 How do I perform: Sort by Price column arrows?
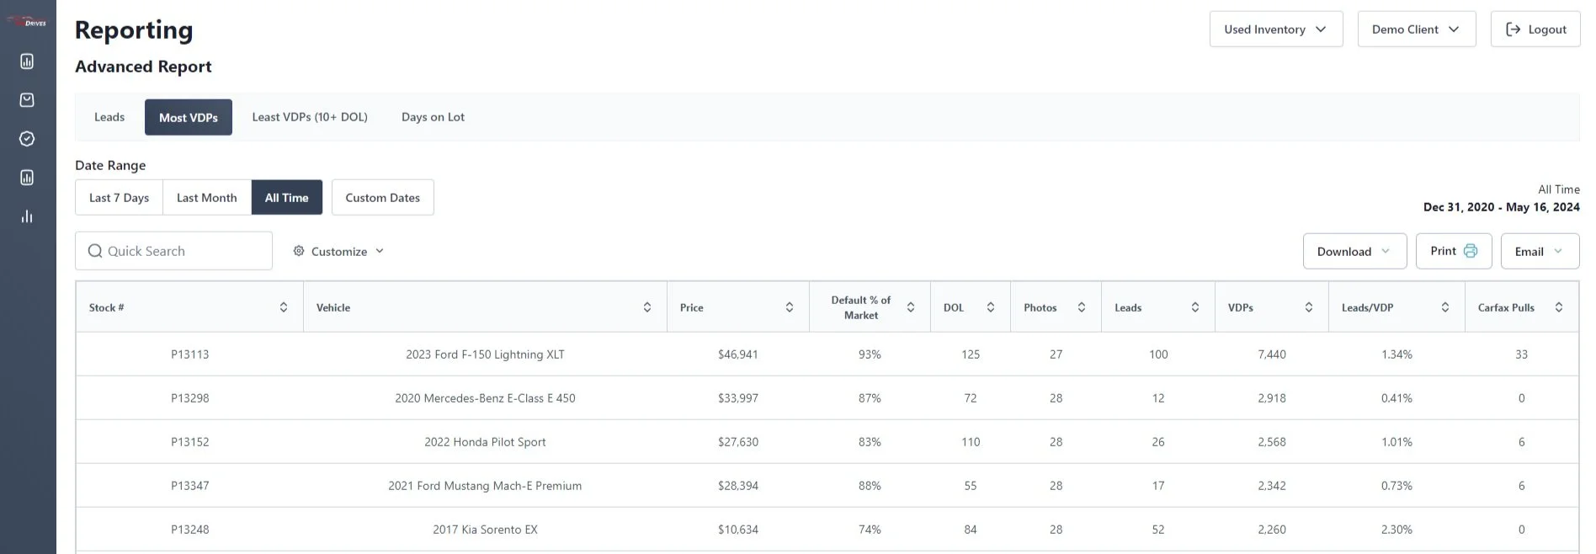790,307
